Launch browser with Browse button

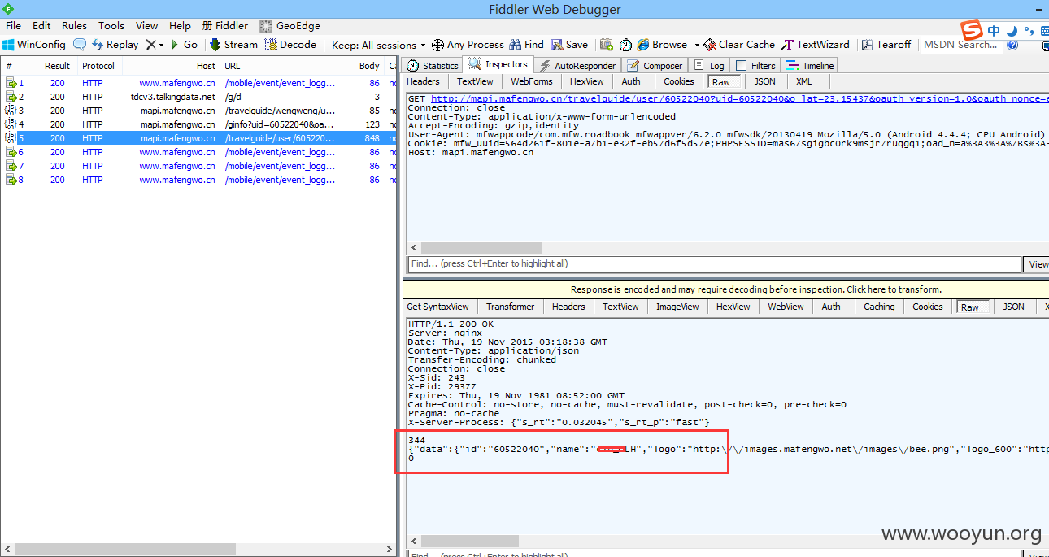(x=663, y=45)
